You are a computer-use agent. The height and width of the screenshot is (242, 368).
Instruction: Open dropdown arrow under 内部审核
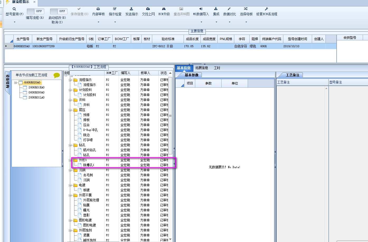coord(98,22)
